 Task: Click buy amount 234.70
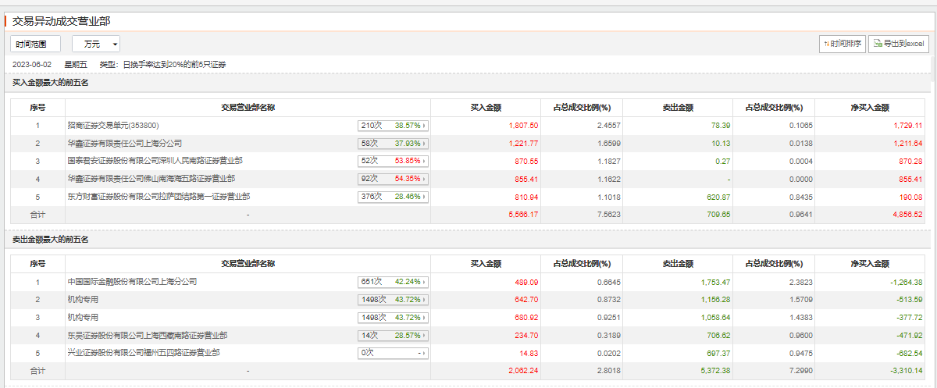[x=527, y=336]
